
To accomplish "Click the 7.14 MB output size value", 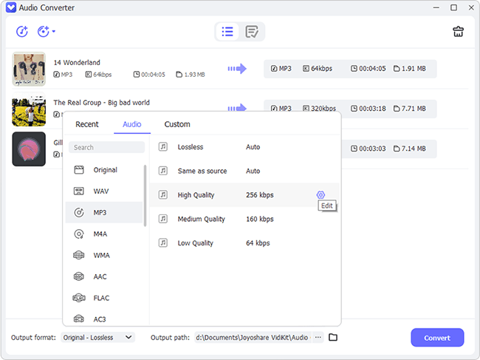I will pos(414,149).
